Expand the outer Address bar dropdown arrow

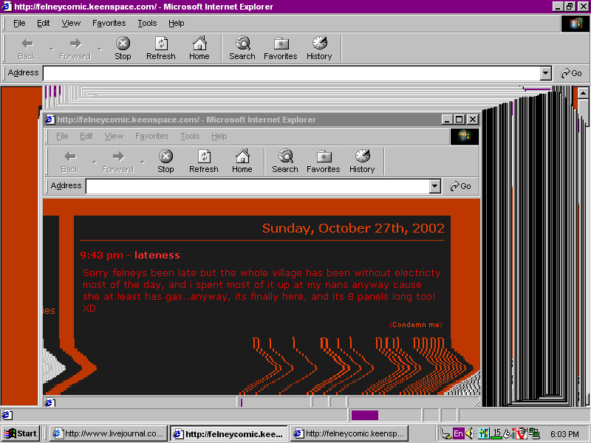point(546,73)
